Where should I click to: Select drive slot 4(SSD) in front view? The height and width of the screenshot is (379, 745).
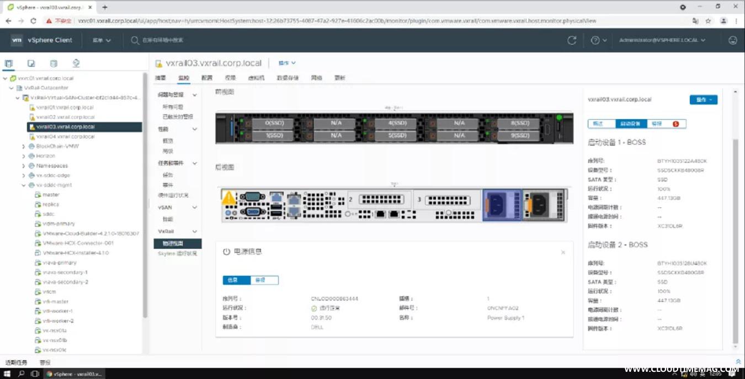pos(397,123)
